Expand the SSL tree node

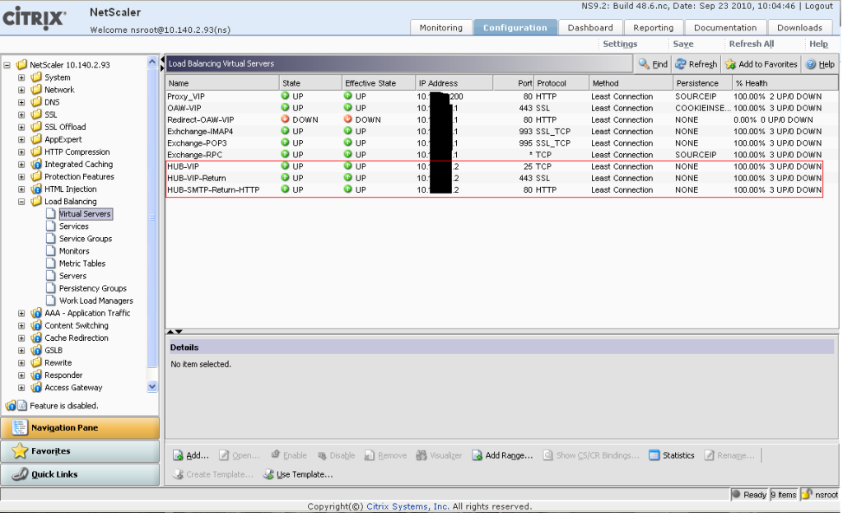coord(21,114)
